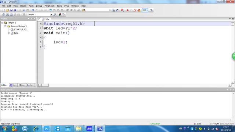This screenshot has height=132, width=235.
Task: Open the find text combo box arrow in the toolbar
Action: click(110, 10)
